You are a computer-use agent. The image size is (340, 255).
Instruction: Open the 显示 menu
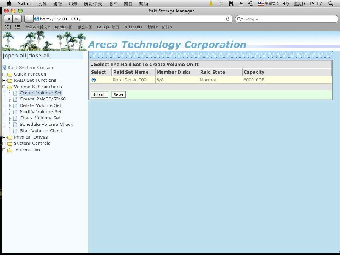coord(73,4)
